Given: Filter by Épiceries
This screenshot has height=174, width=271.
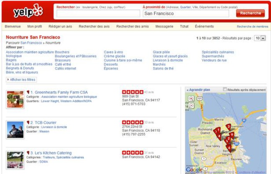Looking at the screenshot, I should pyautogui.click(x=111, y=68).
